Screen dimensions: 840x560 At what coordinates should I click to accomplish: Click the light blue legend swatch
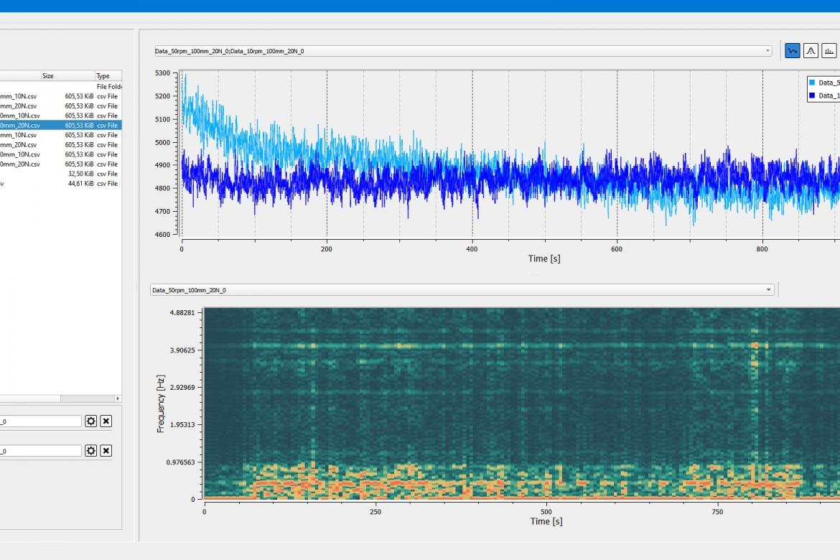[812, 83]
